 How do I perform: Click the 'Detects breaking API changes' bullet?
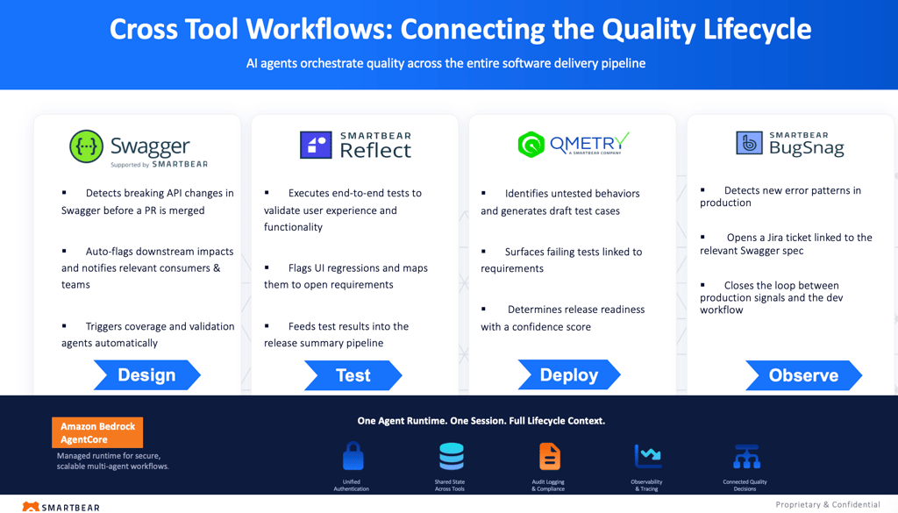pyautogui.click(x=147, y=202)
